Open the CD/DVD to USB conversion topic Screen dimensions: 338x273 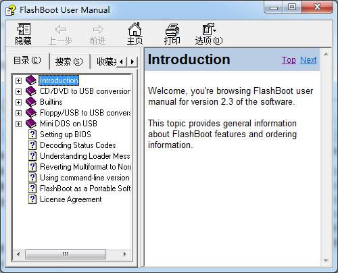[85, 91]
